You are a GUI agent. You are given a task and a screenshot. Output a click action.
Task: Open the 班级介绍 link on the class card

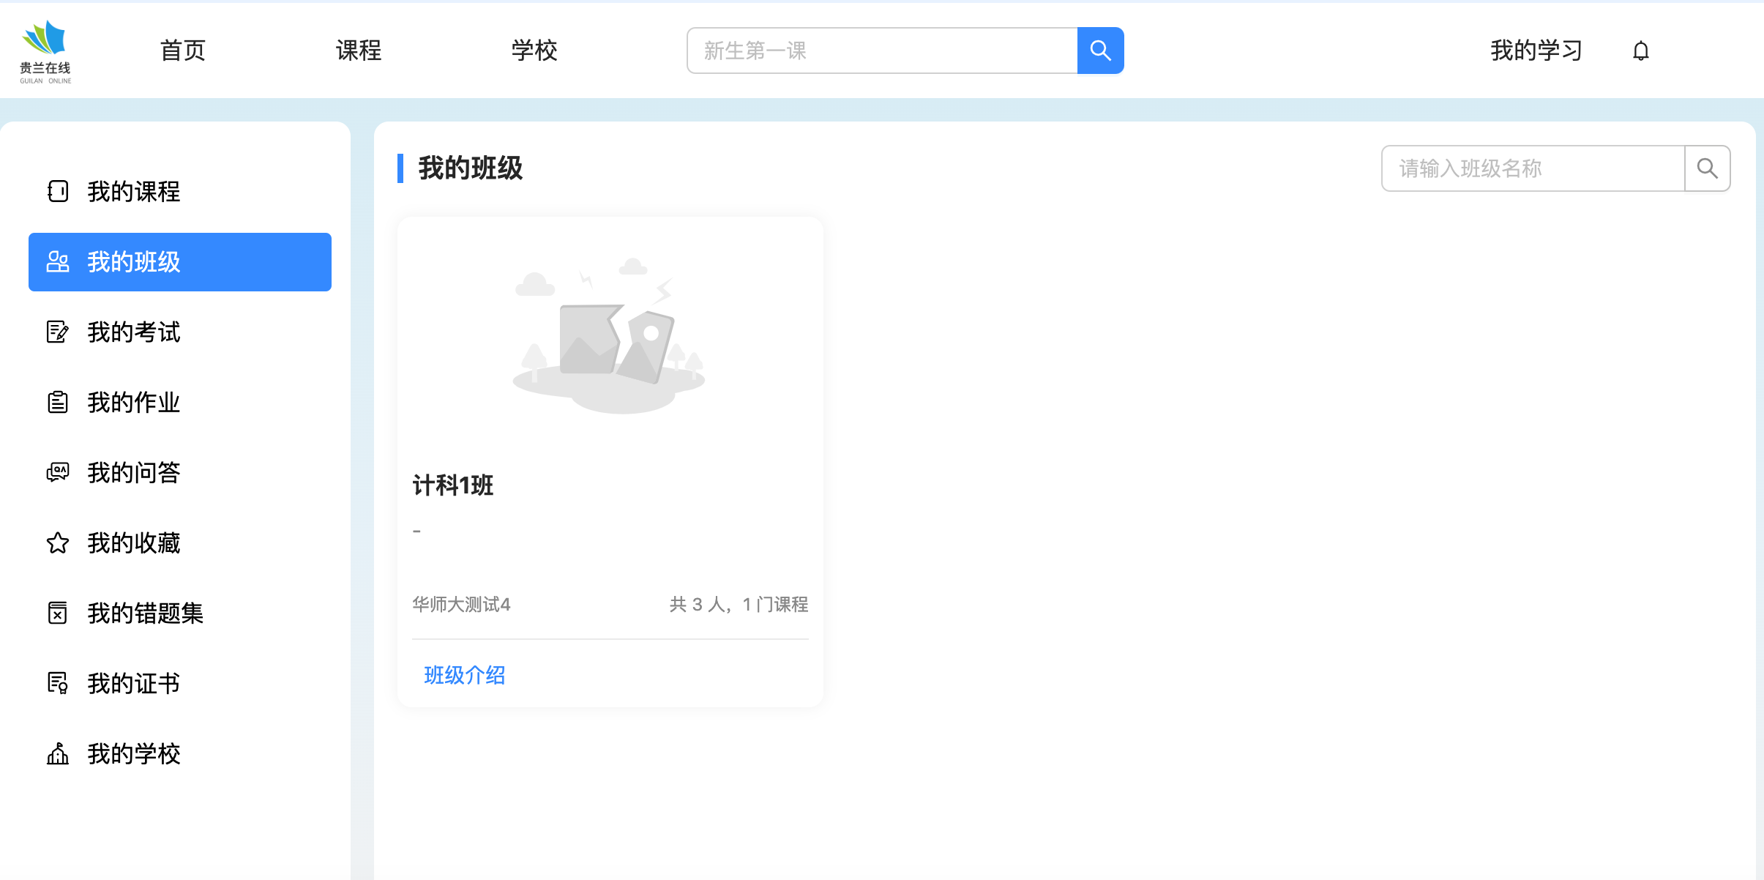(465, 674)
